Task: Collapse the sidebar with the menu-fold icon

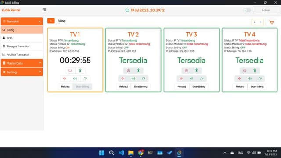Action: pos(44,10)
